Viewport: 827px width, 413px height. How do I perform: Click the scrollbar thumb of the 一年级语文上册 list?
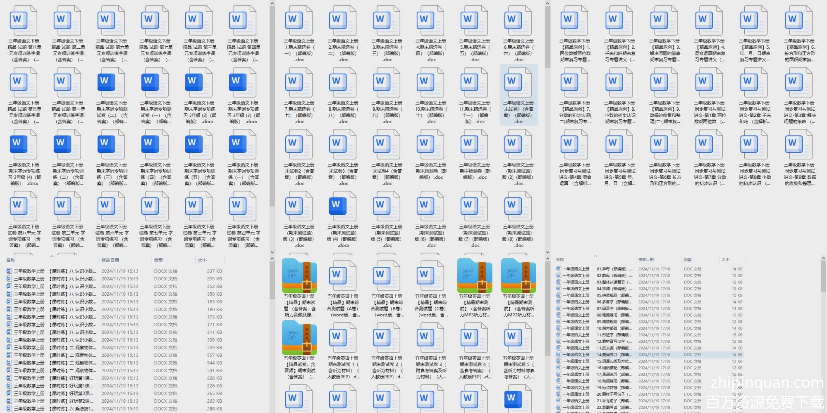tap(823, 277)
